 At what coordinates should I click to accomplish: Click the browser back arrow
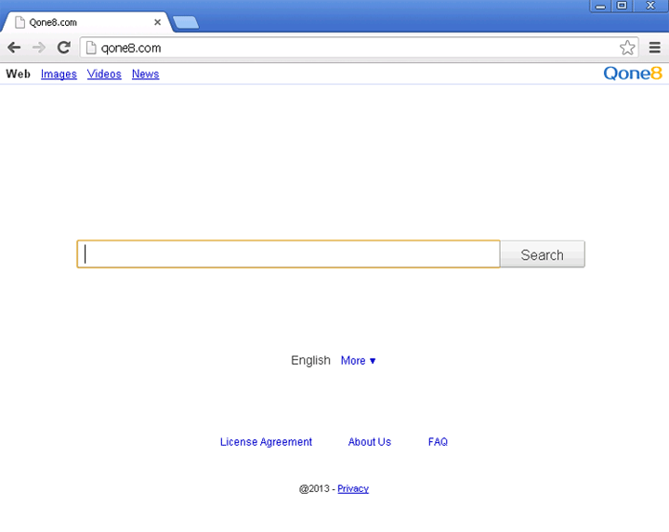tap(14, 47)
